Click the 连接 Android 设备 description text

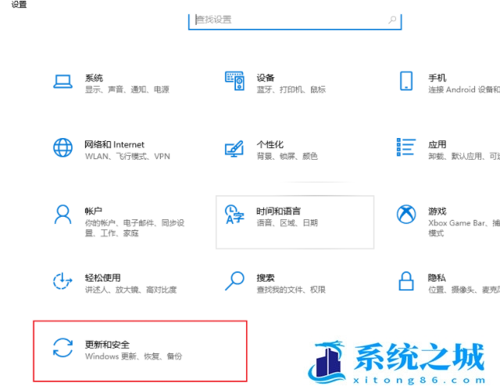tap(464, 90)
